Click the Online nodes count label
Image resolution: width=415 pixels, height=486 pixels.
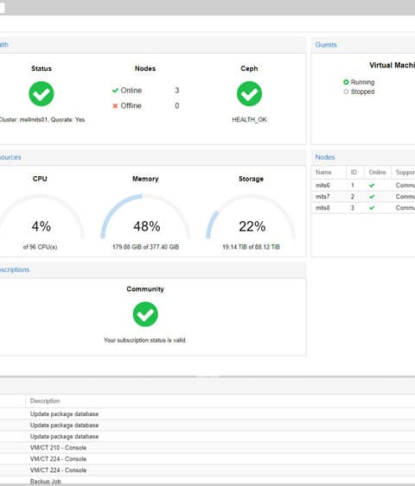click(x=131, y=90)
